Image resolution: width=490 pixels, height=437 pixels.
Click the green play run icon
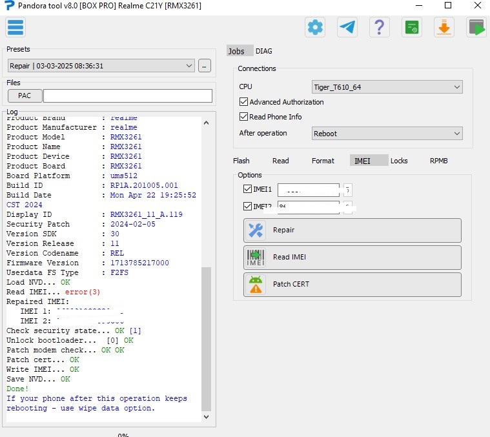coord(476,28)
